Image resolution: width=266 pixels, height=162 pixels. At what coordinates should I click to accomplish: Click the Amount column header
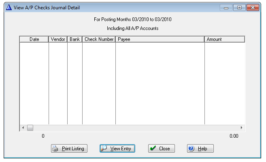(224, 40)
